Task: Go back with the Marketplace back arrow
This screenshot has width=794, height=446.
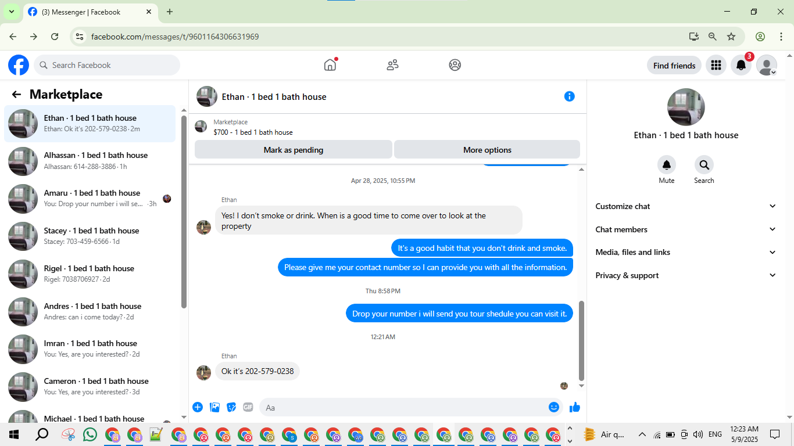Action: pyautogui.click(x=16, y=95)
